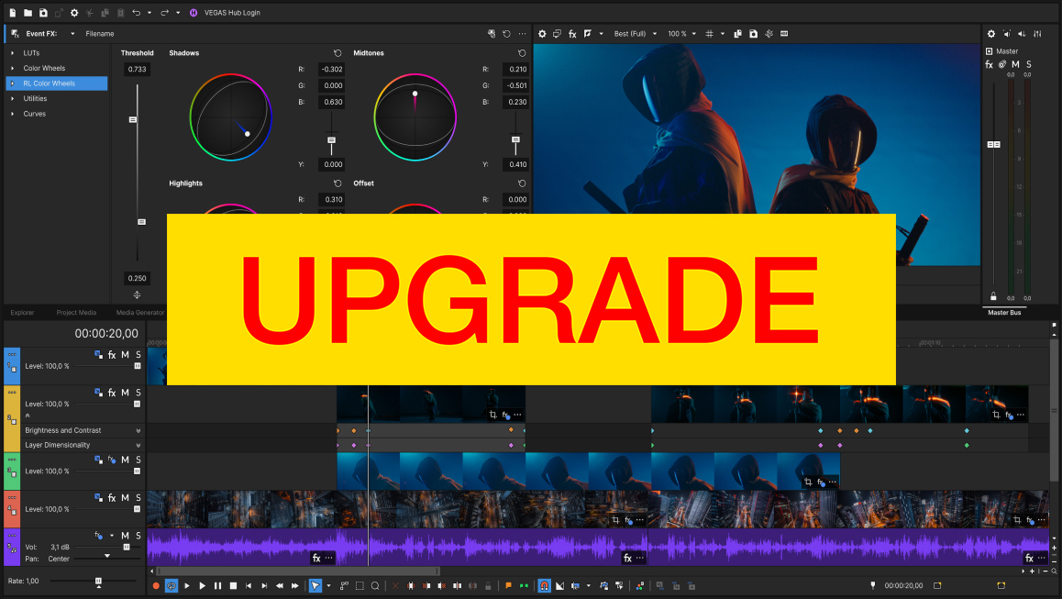Click the fx icon on the Master bus
The height and width of the screenshot is (599, 1062).
(x=989, y=64)
